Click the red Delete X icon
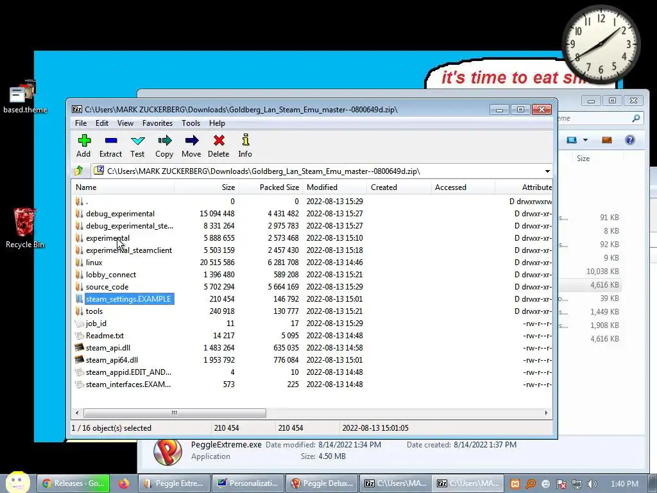This screenshot has width=657, height=493. pos(219,140)
